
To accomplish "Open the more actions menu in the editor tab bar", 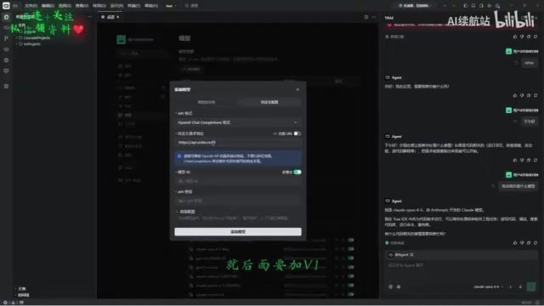I will (x=374, y=17).
